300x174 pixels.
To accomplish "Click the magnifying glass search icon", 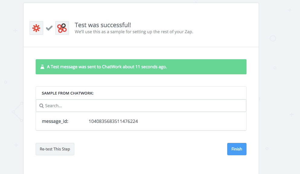I will click(x=42, y=106).
